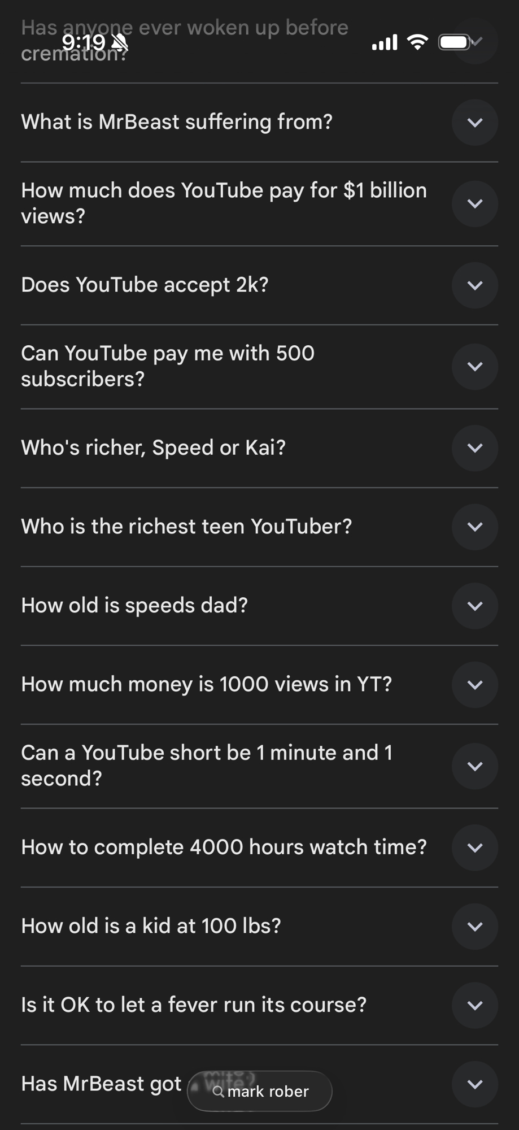Tap chevron for 1000 views money question
The image size is (519, 1130).
[x=475, y=685]
